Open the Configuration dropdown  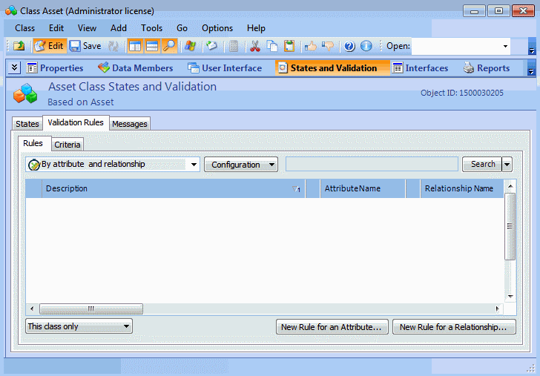[240, 165]
